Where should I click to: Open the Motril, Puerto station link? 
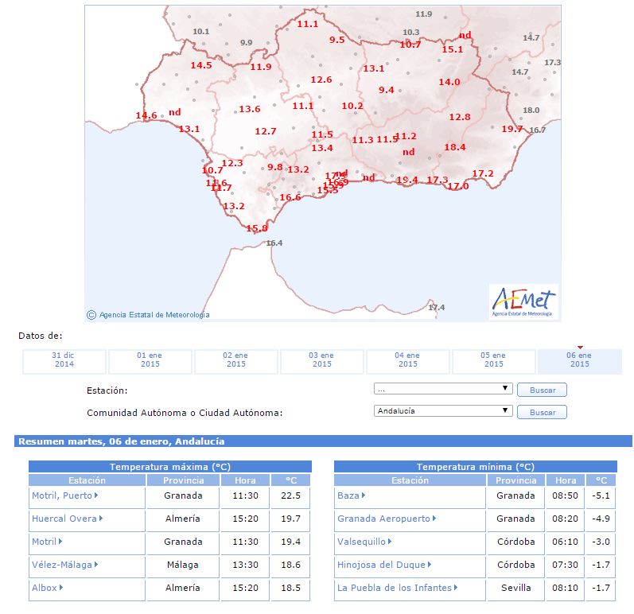(x=64, y=495)
